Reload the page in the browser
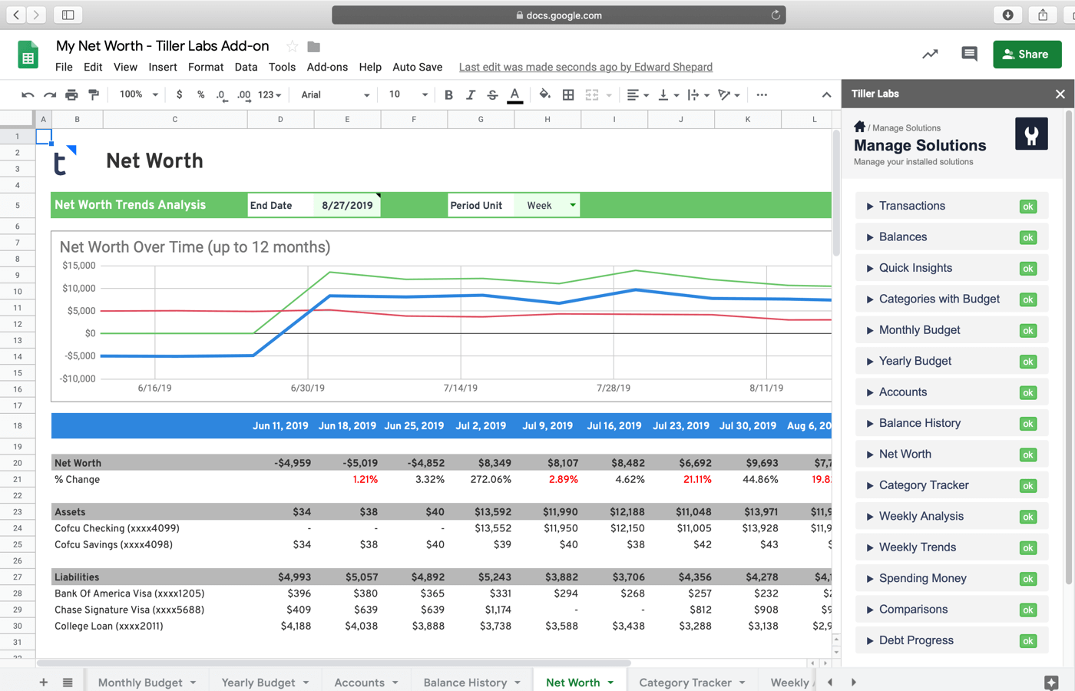1075x691 pixels. point(776,15)
